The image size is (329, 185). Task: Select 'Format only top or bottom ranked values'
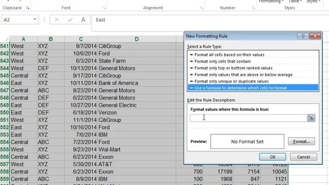(253, 68)
